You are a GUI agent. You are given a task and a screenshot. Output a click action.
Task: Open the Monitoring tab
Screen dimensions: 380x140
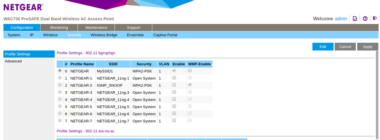tap(59, 28)
